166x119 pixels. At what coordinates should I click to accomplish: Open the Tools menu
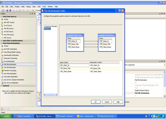coord(44,7)
